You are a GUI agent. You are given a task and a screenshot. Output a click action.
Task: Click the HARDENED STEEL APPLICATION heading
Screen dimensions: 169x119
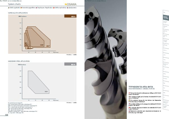coord(19,61)
